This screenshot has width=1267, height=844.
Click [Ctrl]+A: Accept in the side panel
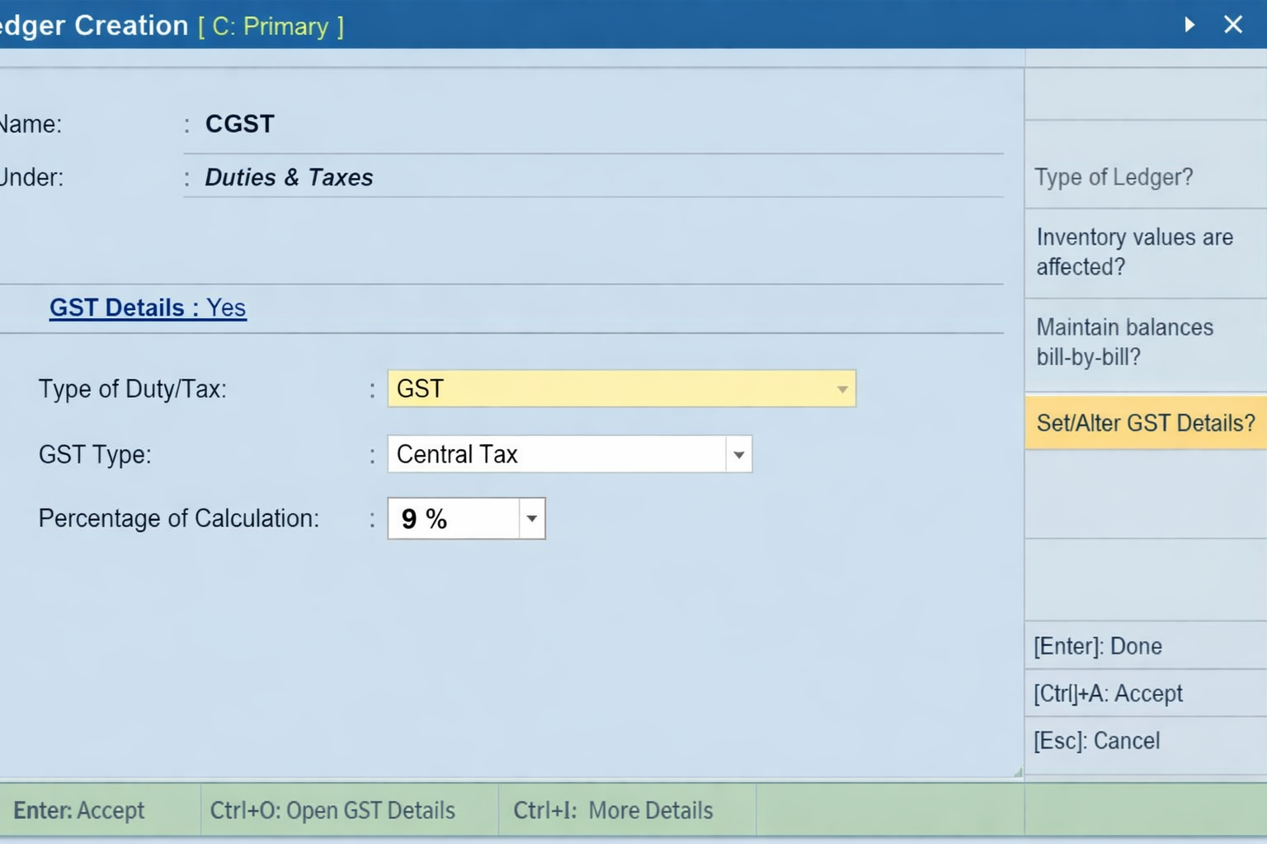click(x=1108, y=693)
